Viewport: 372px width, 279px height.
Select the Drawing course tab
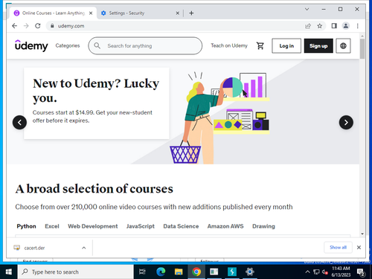(x=263, y=226)
